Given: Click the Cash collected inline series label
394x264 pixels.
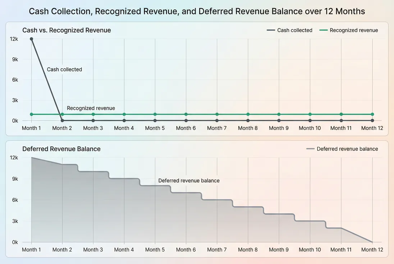Looking at the screenshot, I should tap(64, 69).
